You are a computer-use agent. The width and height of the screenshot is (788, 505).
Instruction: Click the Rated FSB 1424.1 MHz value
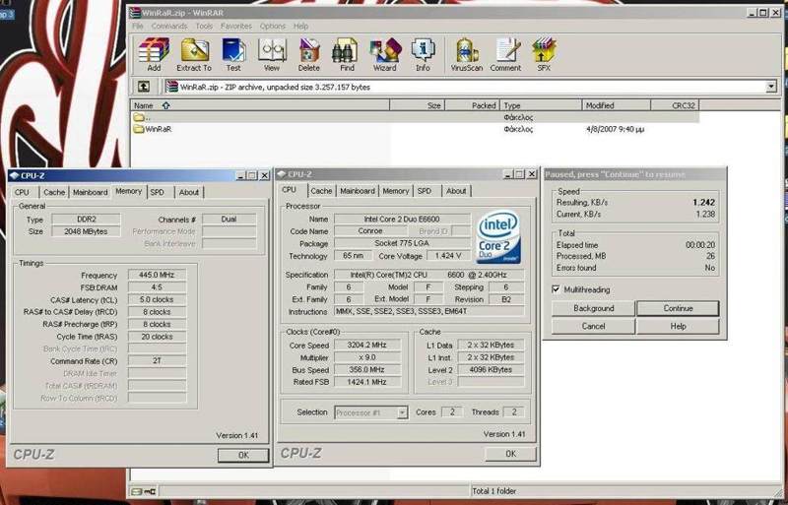tap(367, 382)
